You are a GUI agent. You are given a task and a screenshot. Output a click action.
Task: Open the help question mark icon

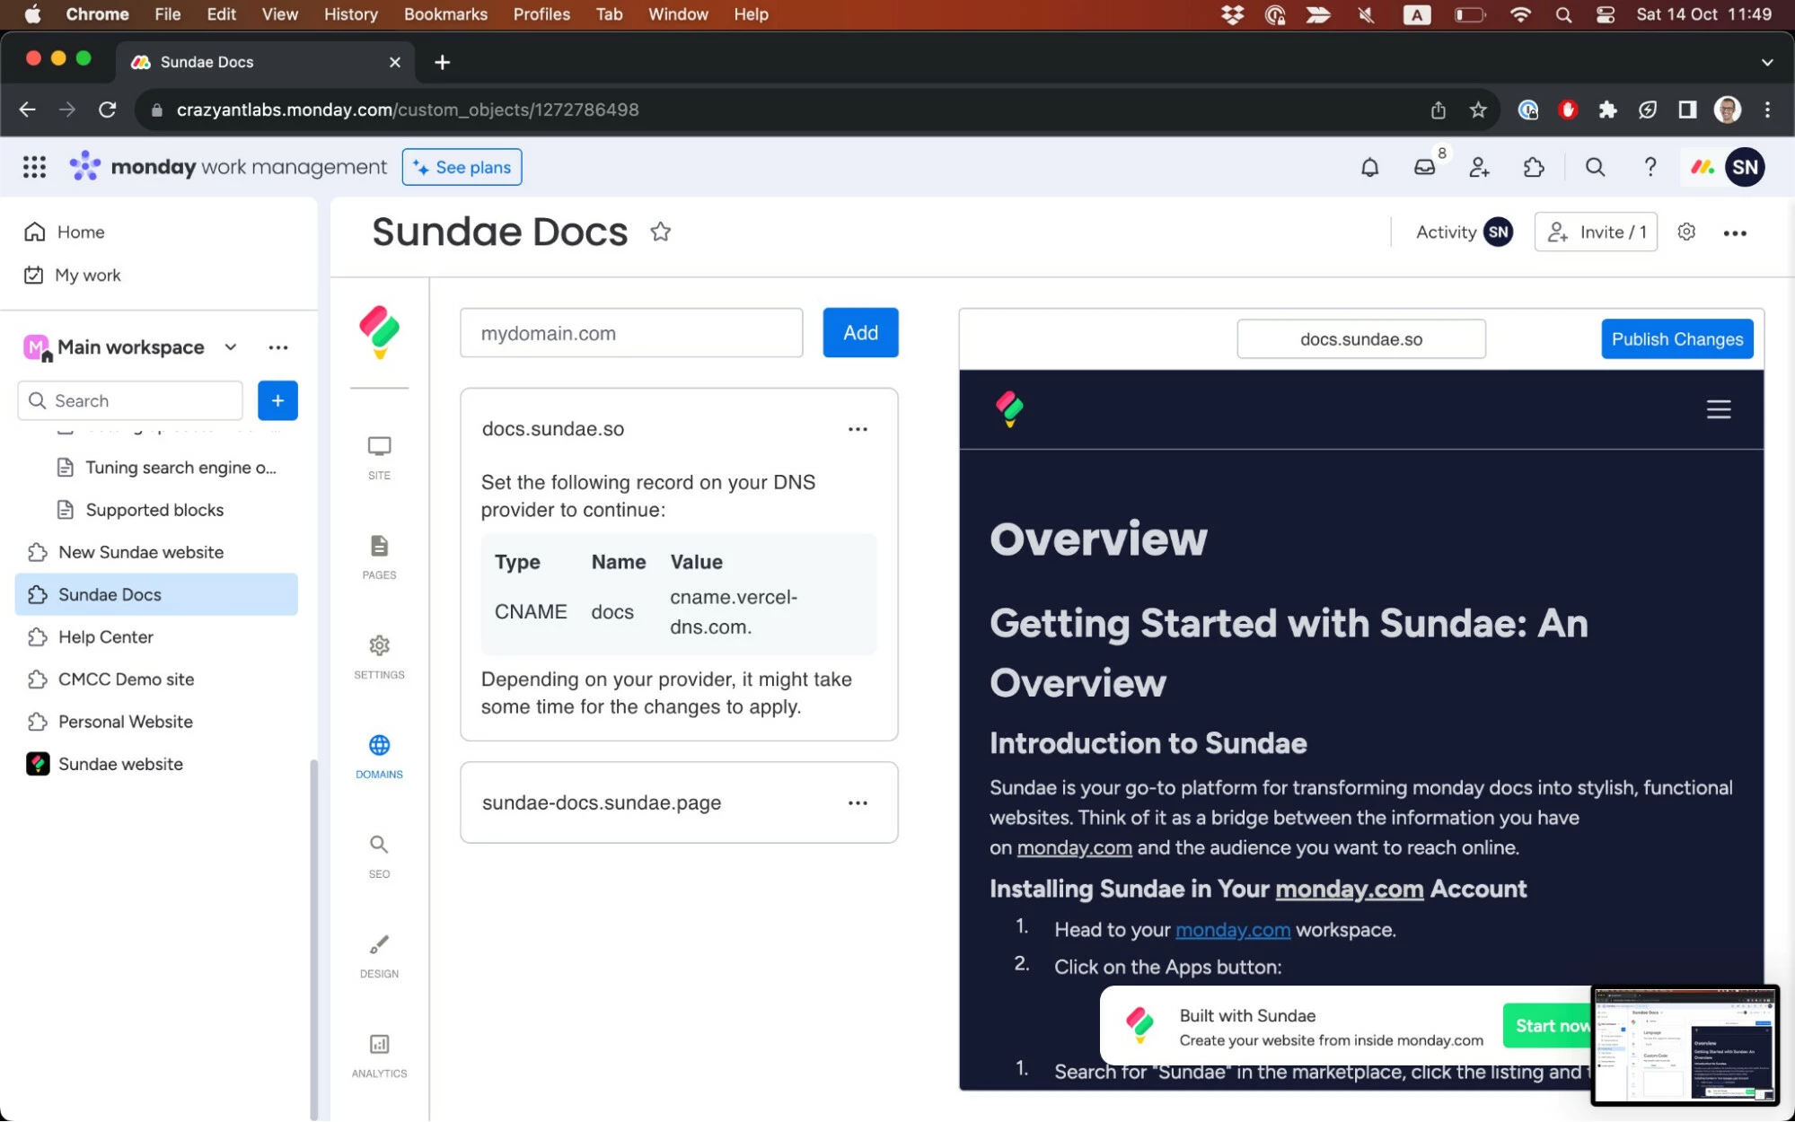(x=1650, y=167)
